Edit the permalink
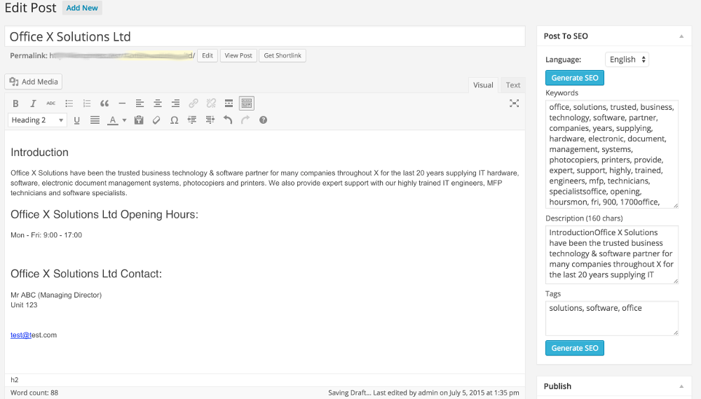 point(207,55)
